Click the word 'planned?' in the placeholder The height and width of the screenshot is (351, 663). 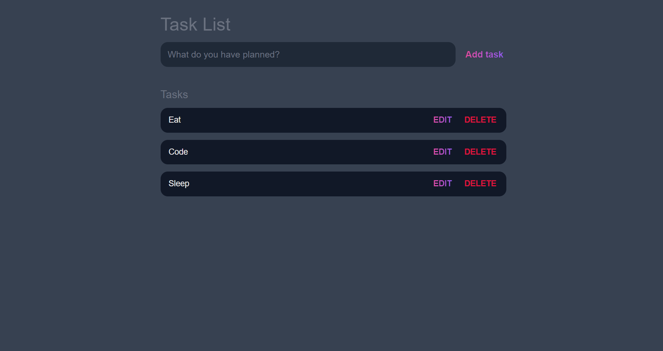pyautogui.click(x=261, y=55)
